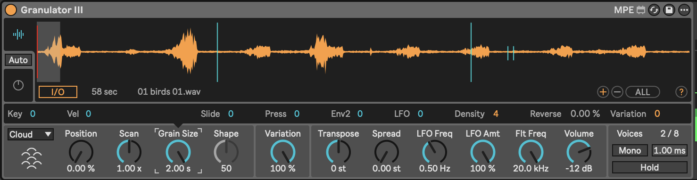Click the 58 sec length label
The height and width of the screenshot is (180, 697).
(x=104, y=91)
